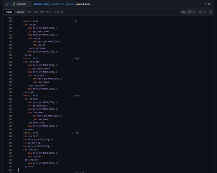Open the x86-assembly repository link
This screenshot has width=217, height=173.
pyautogui.click(x=42, y=4)
